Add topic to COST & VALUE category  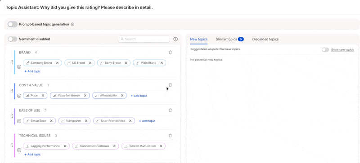tap(139, 96)
